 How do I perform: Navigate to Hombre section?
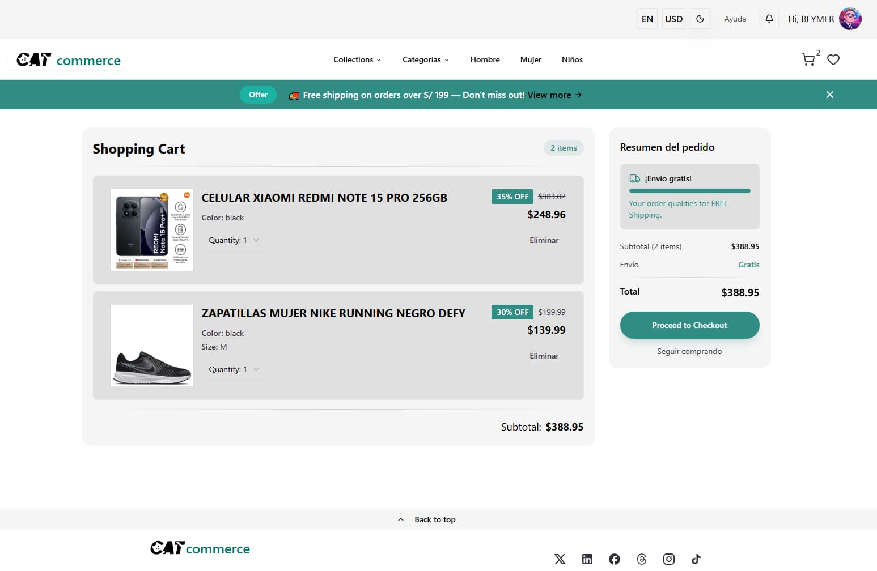[485, 59]
